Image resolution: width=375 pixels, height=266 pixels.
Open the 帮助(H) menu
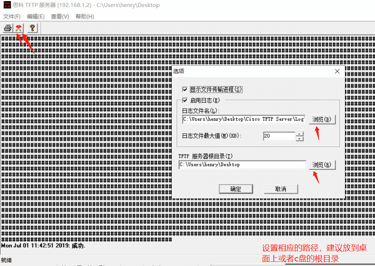pos(85,17)
